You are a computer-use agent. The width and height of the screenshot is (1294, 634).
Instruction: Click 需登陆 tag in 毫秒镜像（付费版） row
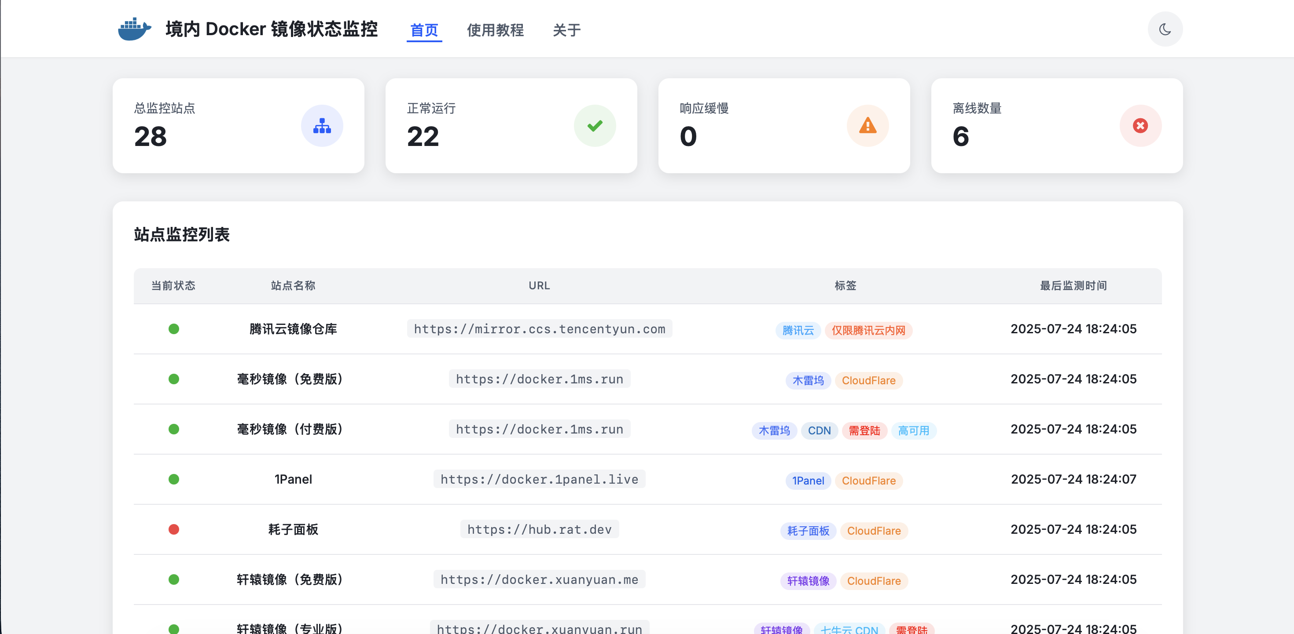click(x=864, y=431)
